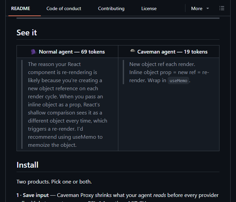Click the useMemo inline code chip
This screenshot has height=202, width=236.
point(178,80)
